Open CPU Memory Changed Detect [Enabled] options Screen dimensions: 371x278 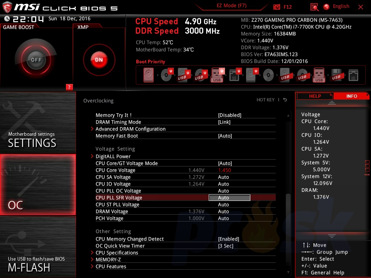click(229, 239)
